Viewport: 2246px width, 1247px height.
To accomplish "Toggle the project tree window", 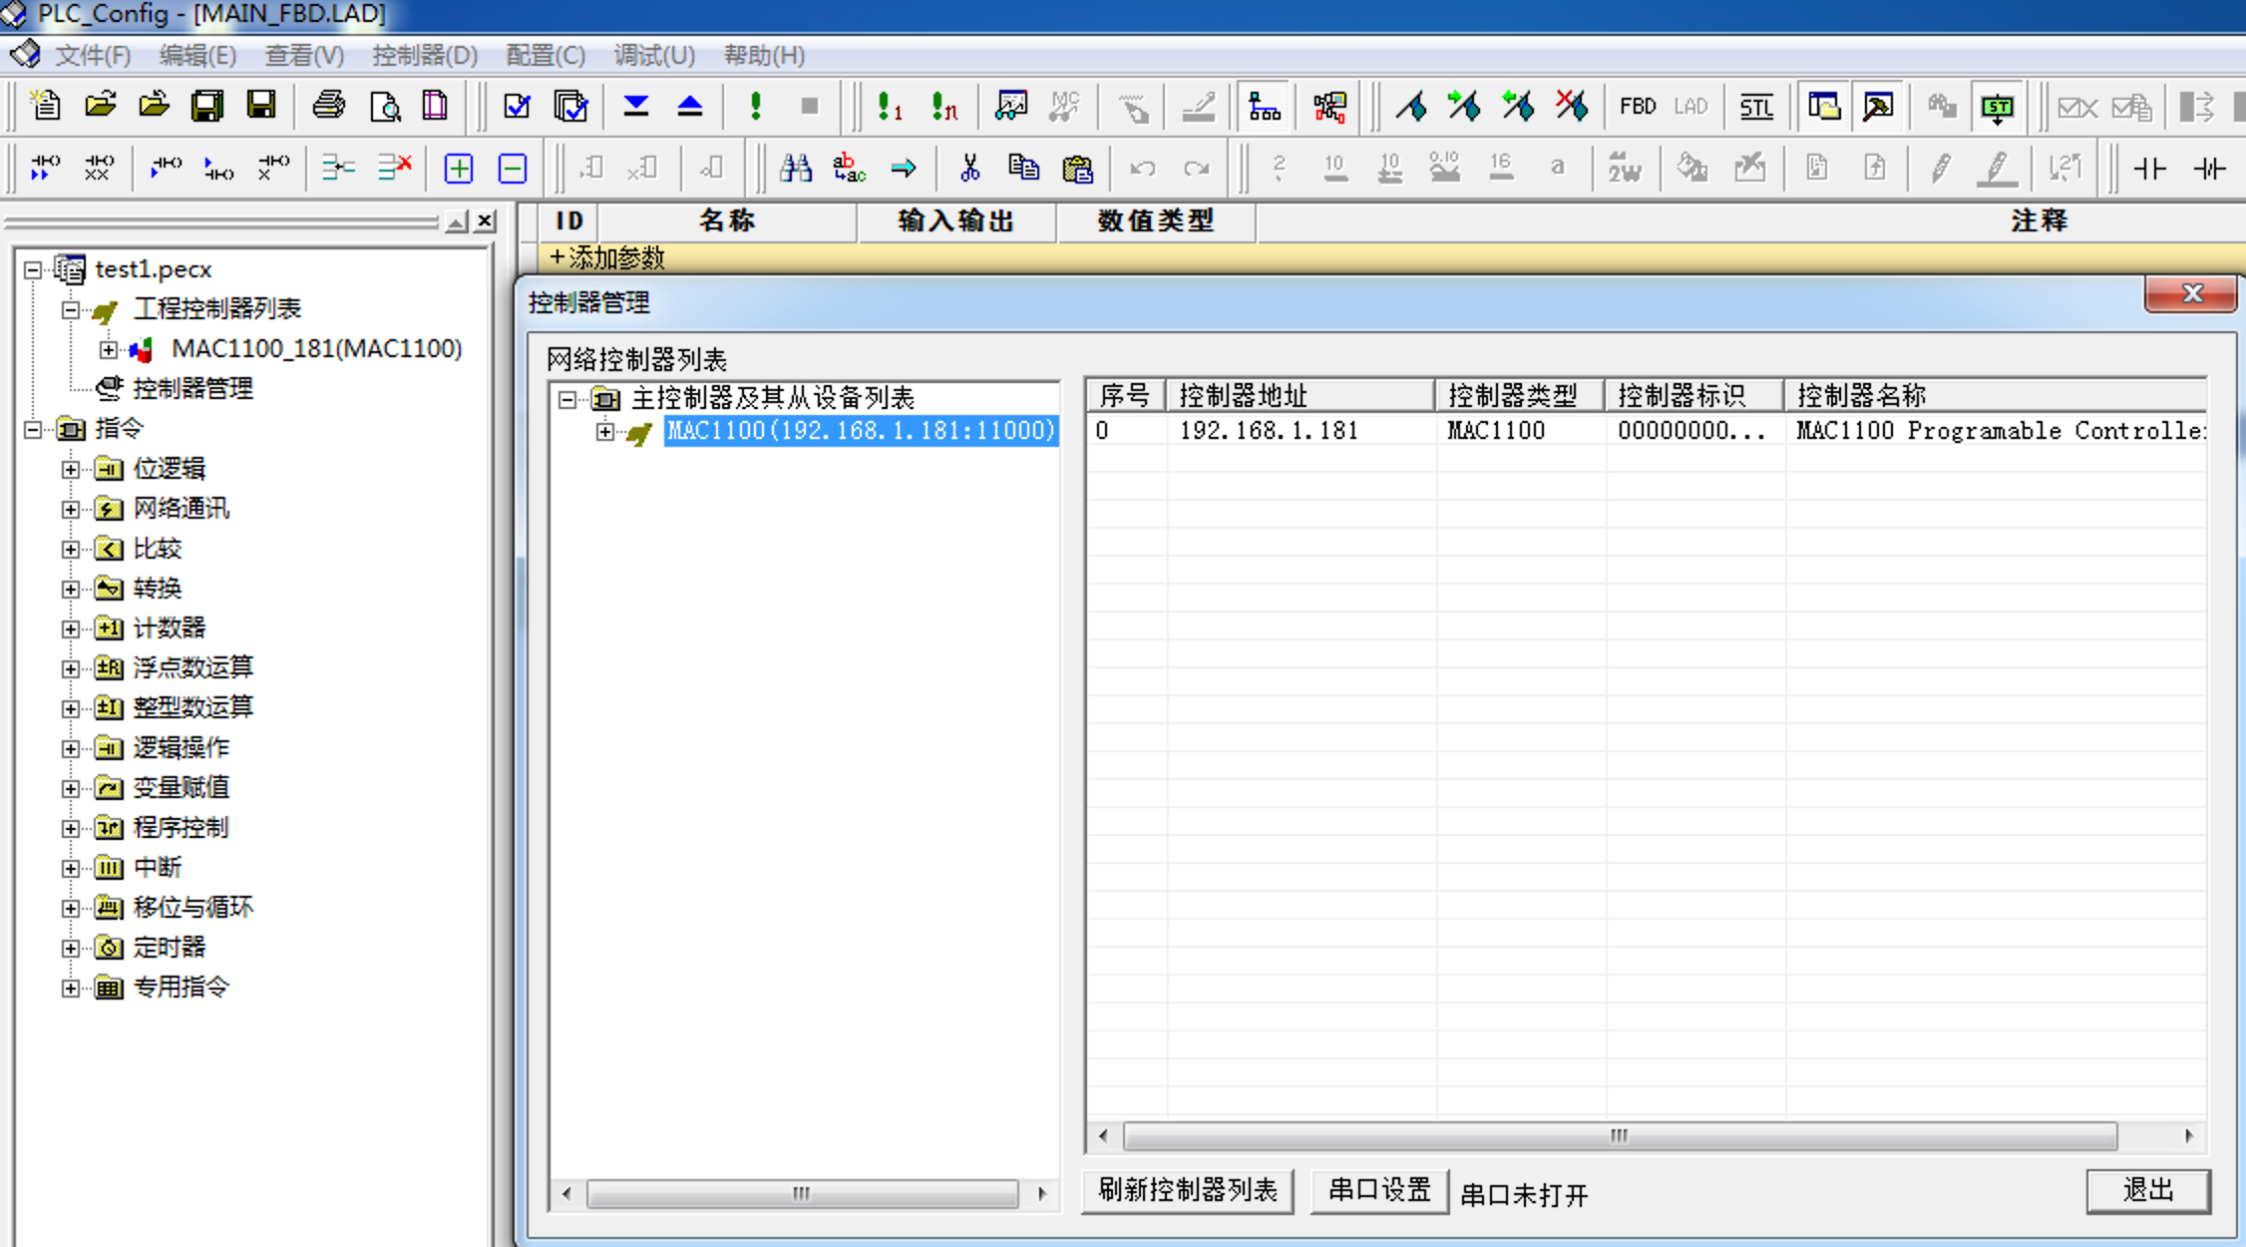I will pos(1824,106).
